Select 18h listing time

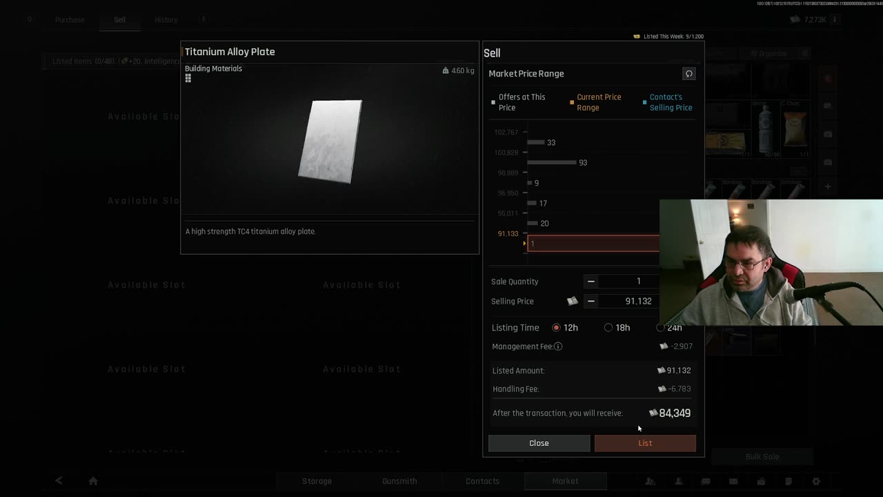pos(608,328)
